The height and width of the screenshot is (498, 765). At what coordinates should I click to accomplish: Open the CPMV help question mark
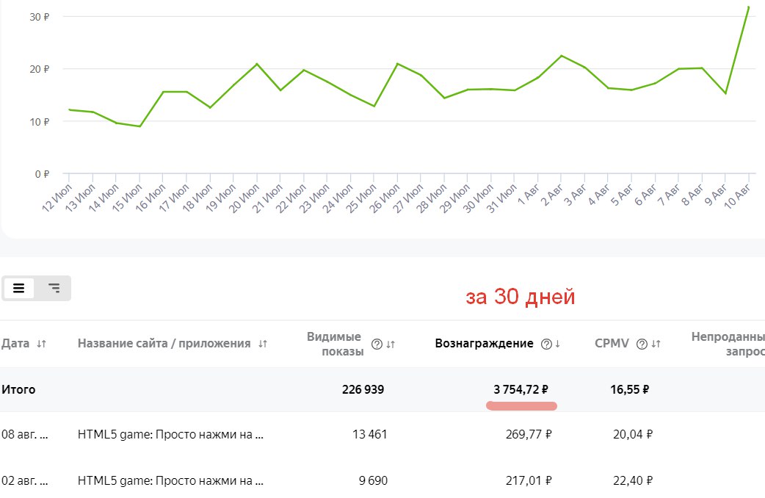pyautogui.click(x=641, y=344)
